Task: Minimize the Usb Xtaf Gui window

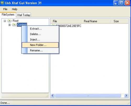Action: [x=116, y=3]
